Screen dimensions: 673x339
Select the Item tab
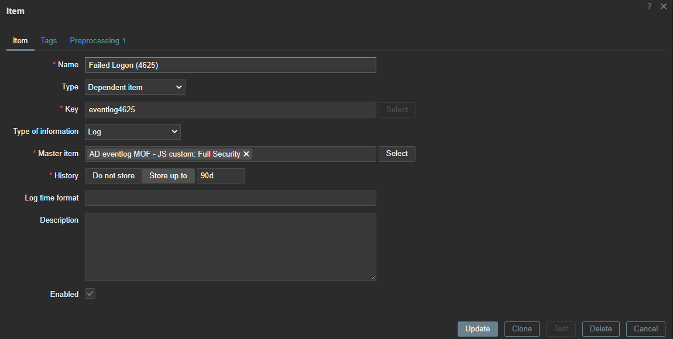pos(20,41)
